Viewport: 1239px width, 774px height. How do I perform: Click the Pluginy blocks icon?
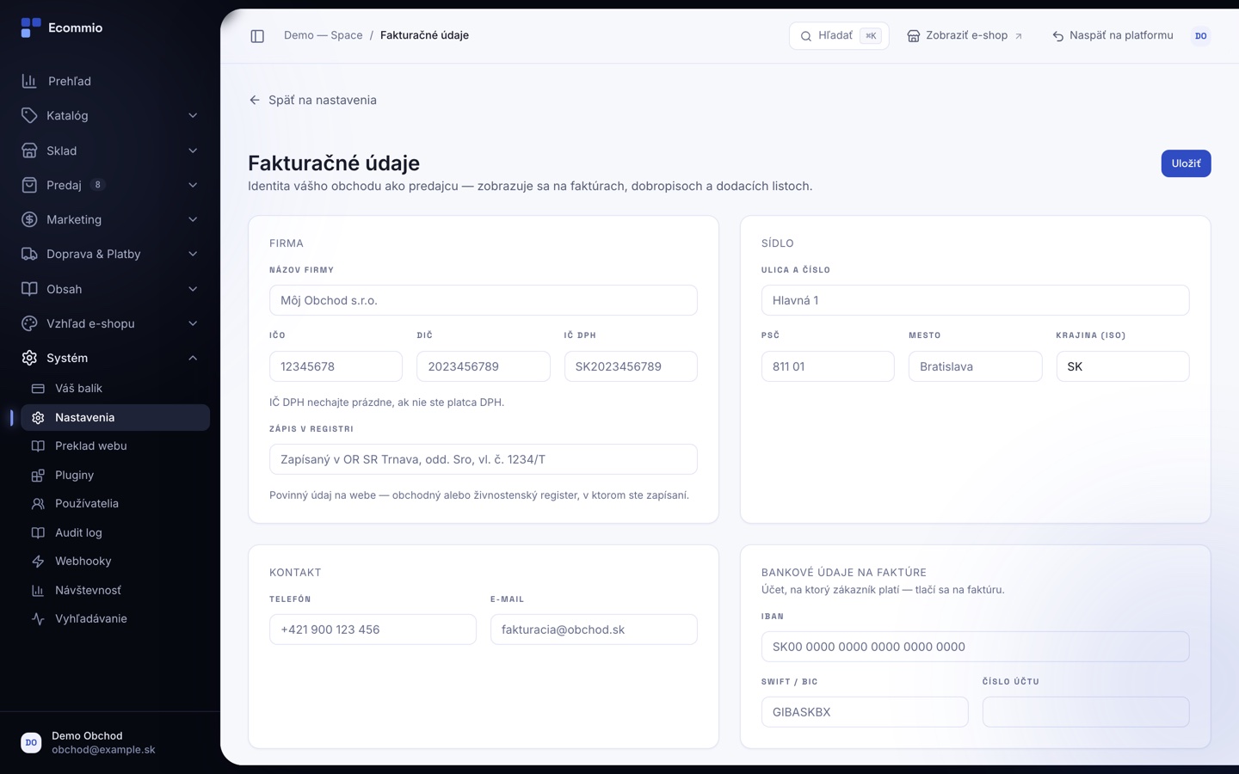[x=38, y=476]
